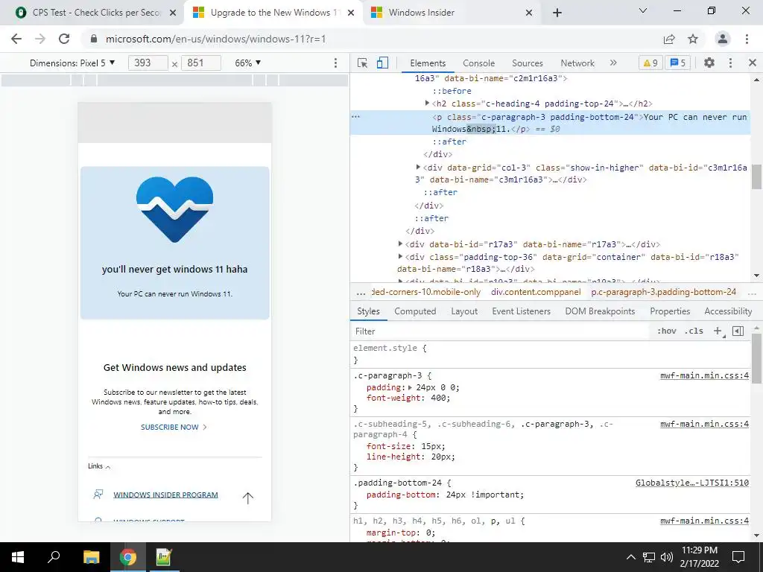Edit the device height field 851
Image resolution: width=763 pixels, height=572 pixels.
pyautogui.click(x=201, y=63)
